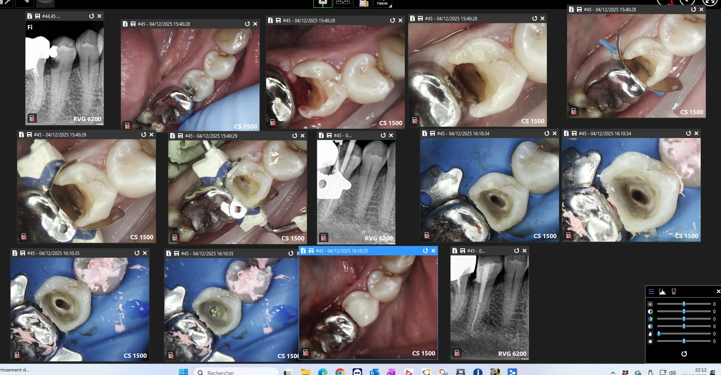Select the photo showing green fiber post
Viewport: 721px width, 375px height.
click(x=231, y=309)
